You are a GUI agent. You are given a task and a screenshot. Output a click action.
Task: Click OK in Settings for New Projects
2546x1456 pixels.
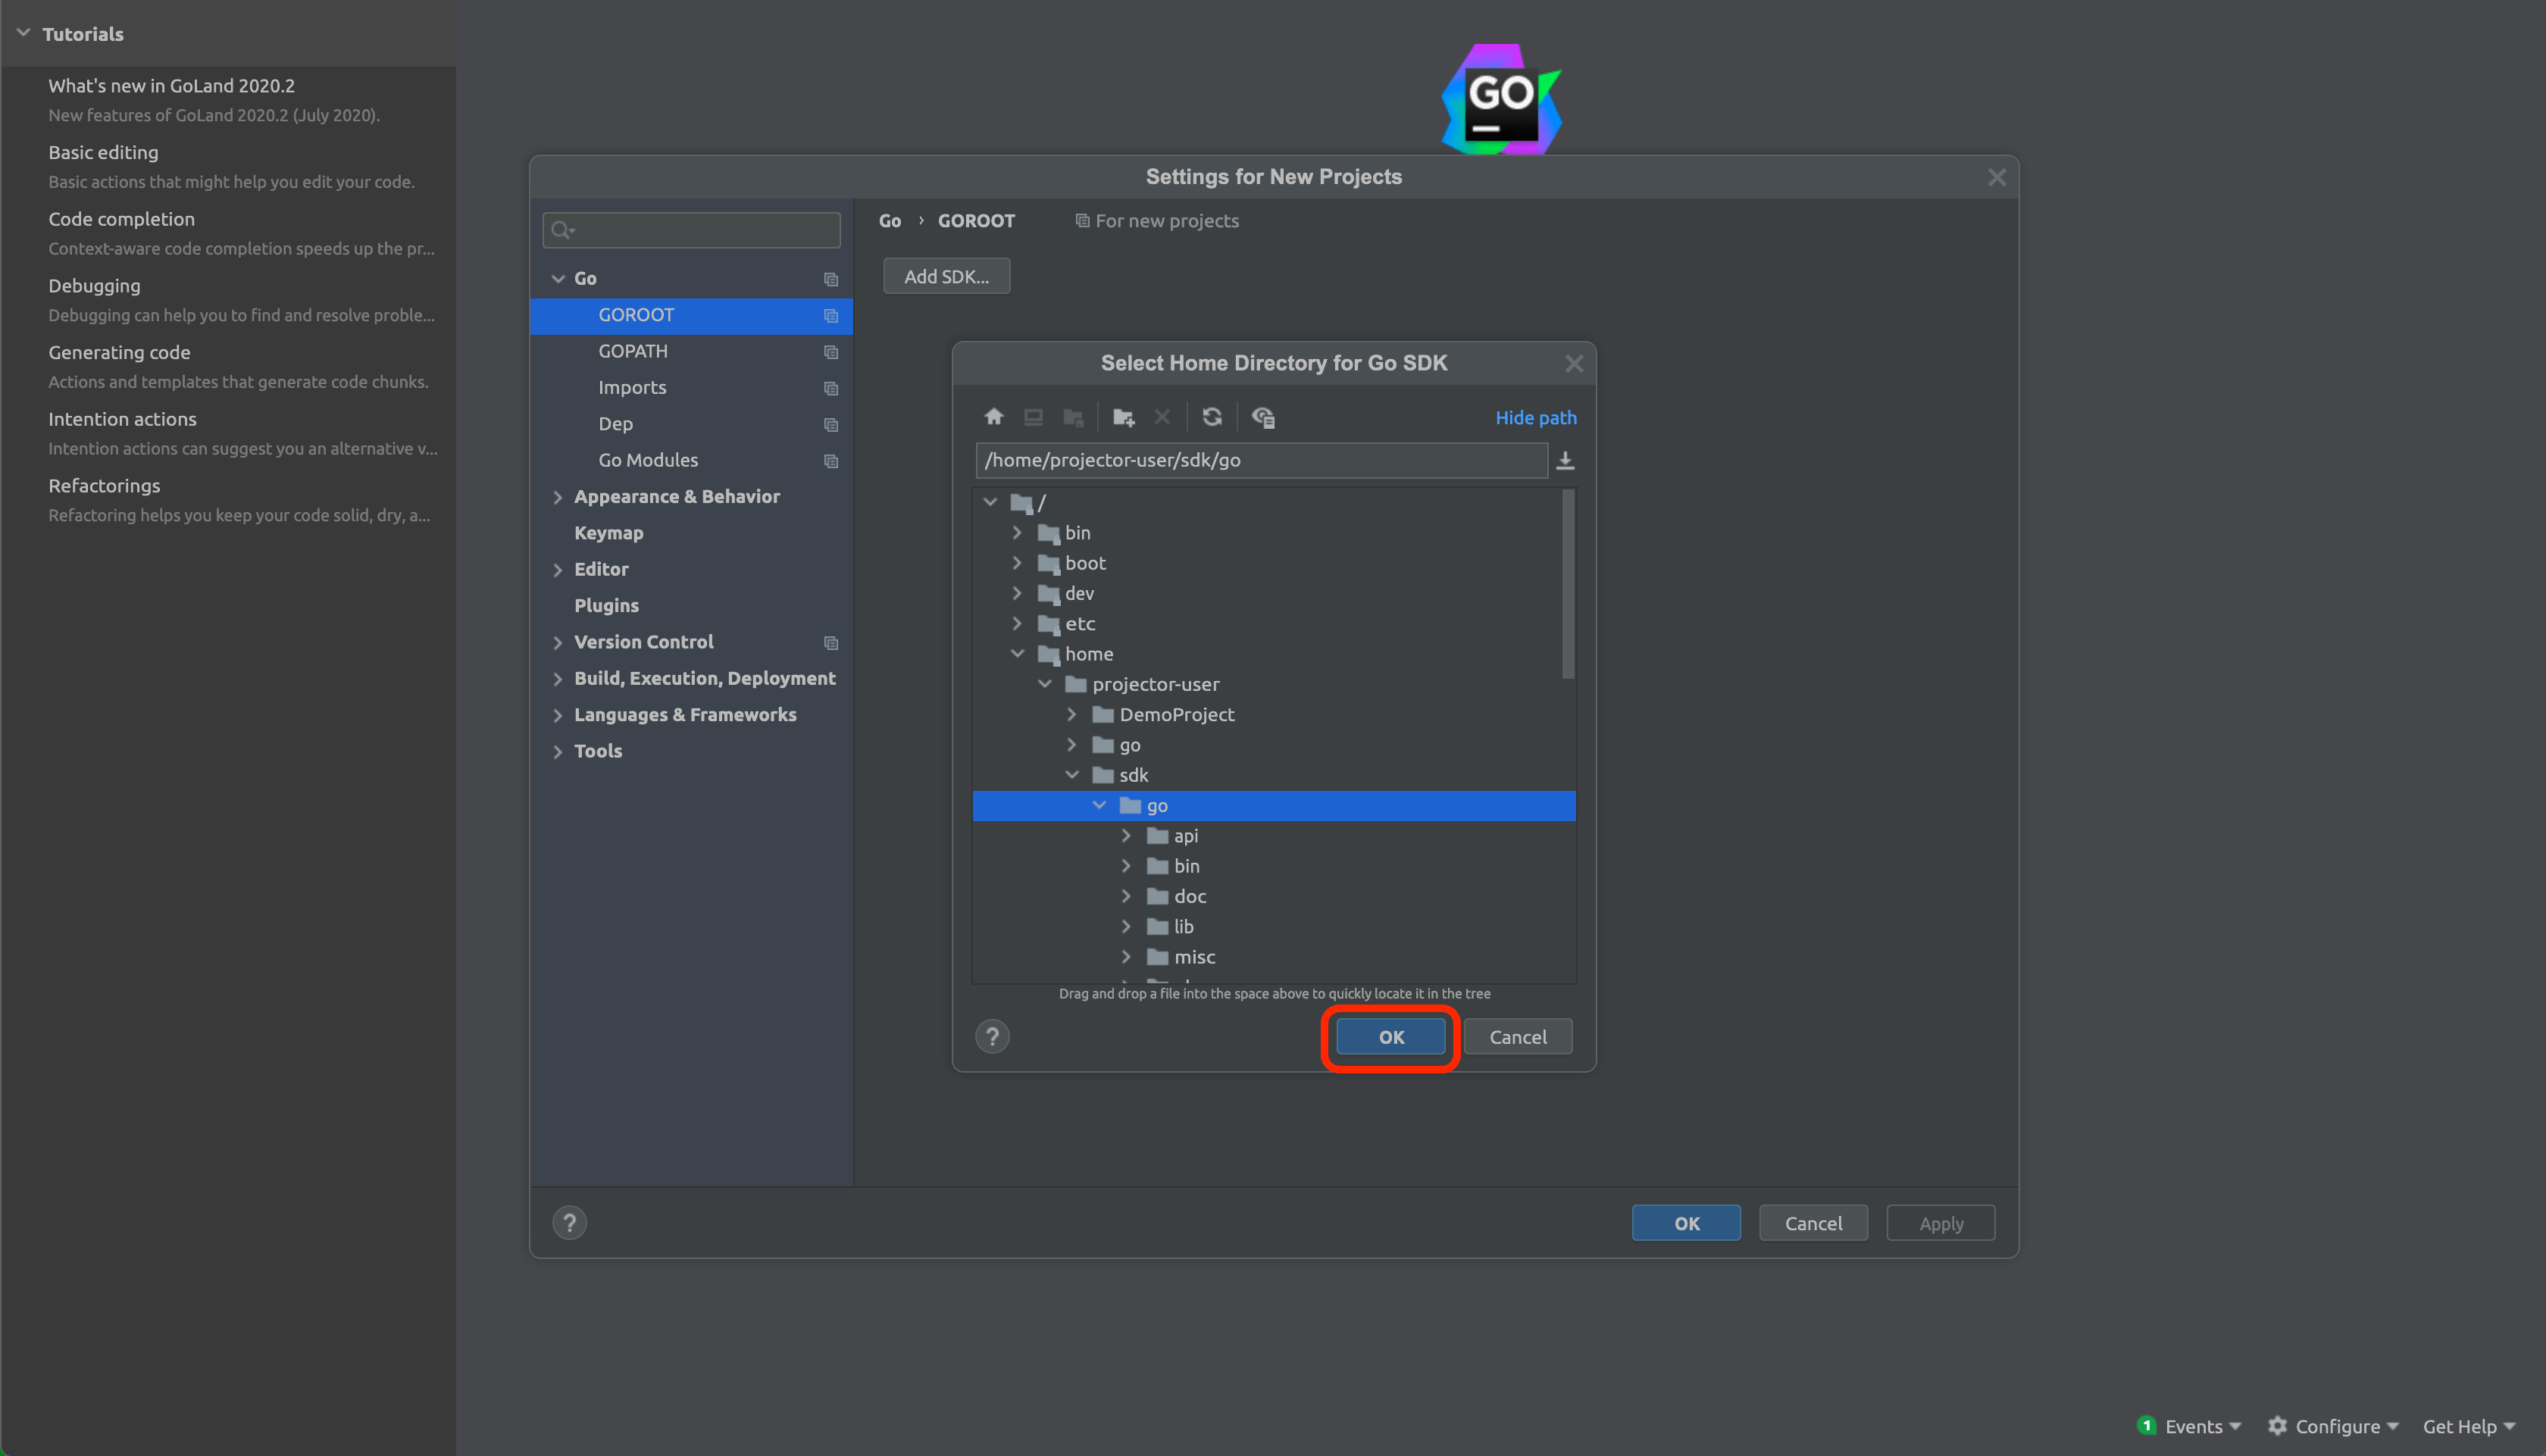1686,1223
